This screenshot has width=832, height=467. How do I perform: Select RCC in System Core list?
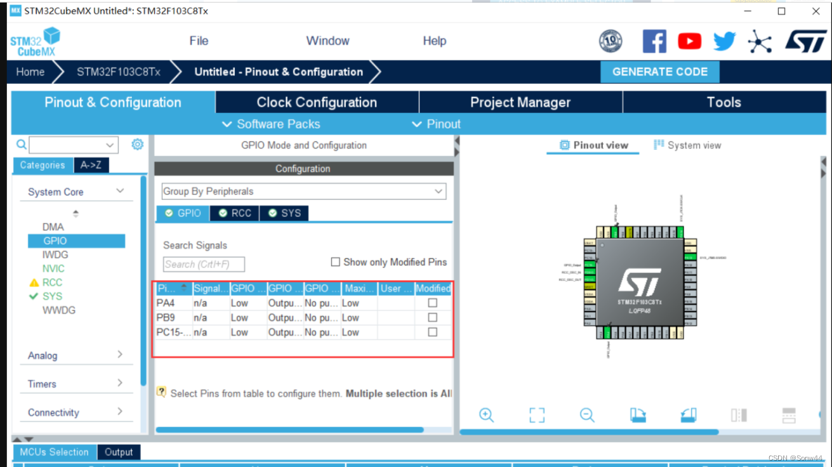tap(52, 282)
